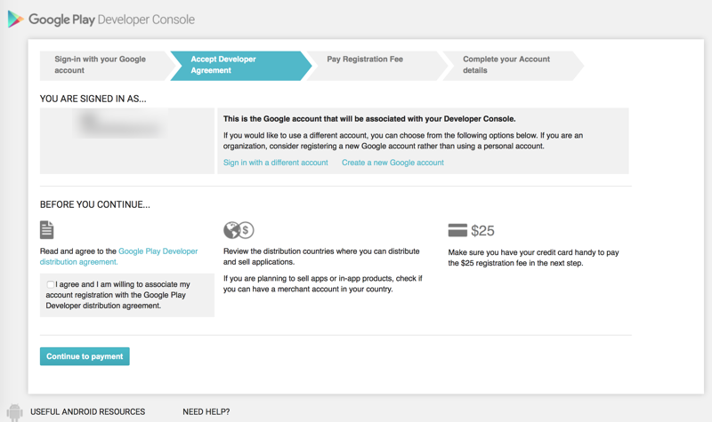Click Create a new Google account link

(392, 163)
